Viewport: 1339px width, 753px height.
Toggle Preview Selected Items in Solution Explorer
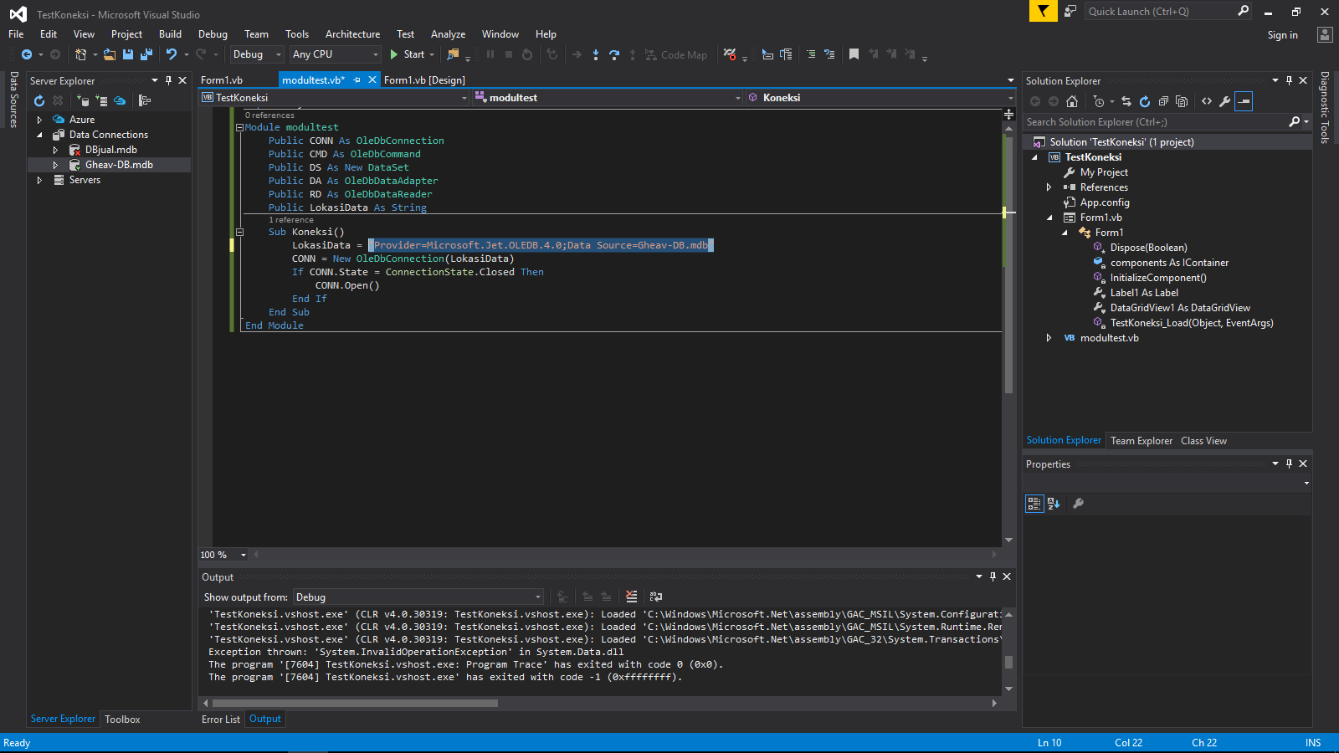pyautogui.click(x=1244, y=101)
